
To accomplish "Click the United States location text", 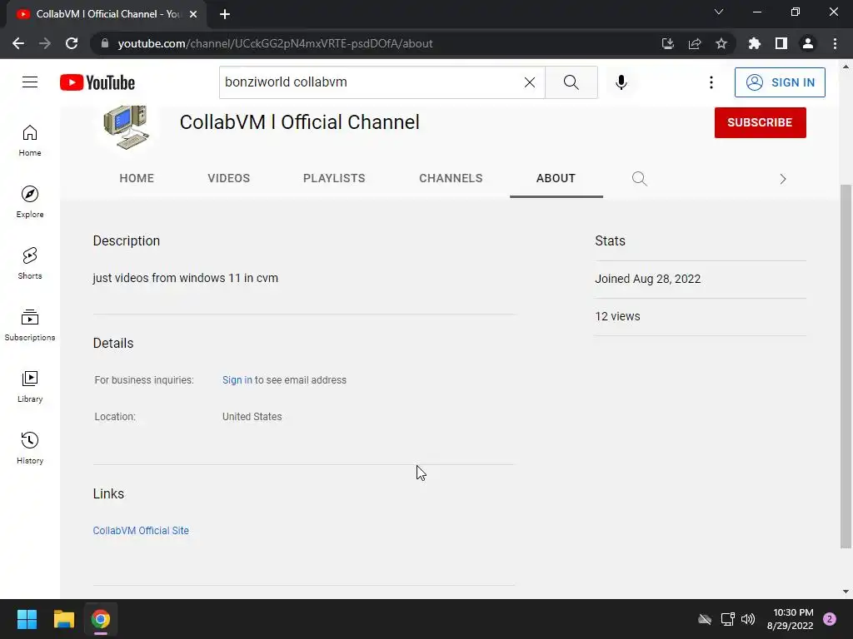I will coord(252,417).
